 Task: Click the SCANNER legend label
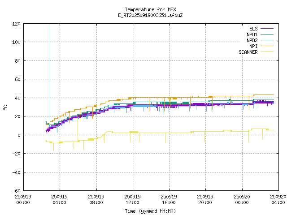(248, 52)
